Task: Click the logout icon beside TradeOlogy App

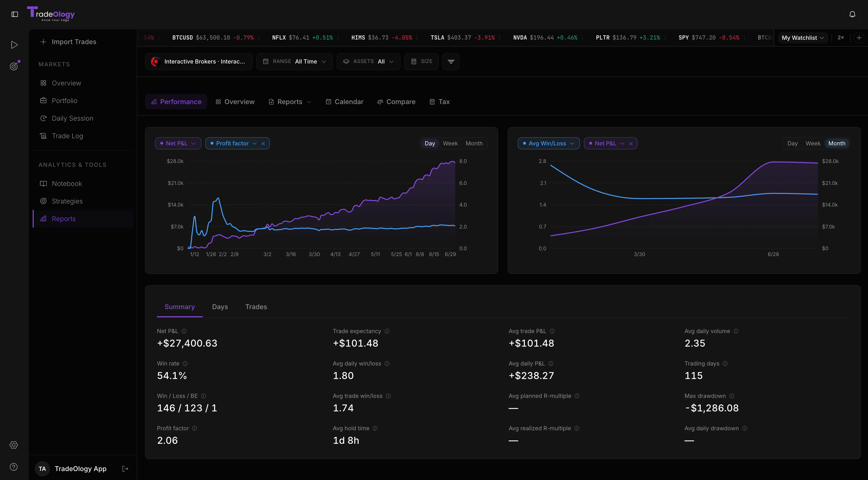Action: (x=125, y=469)
